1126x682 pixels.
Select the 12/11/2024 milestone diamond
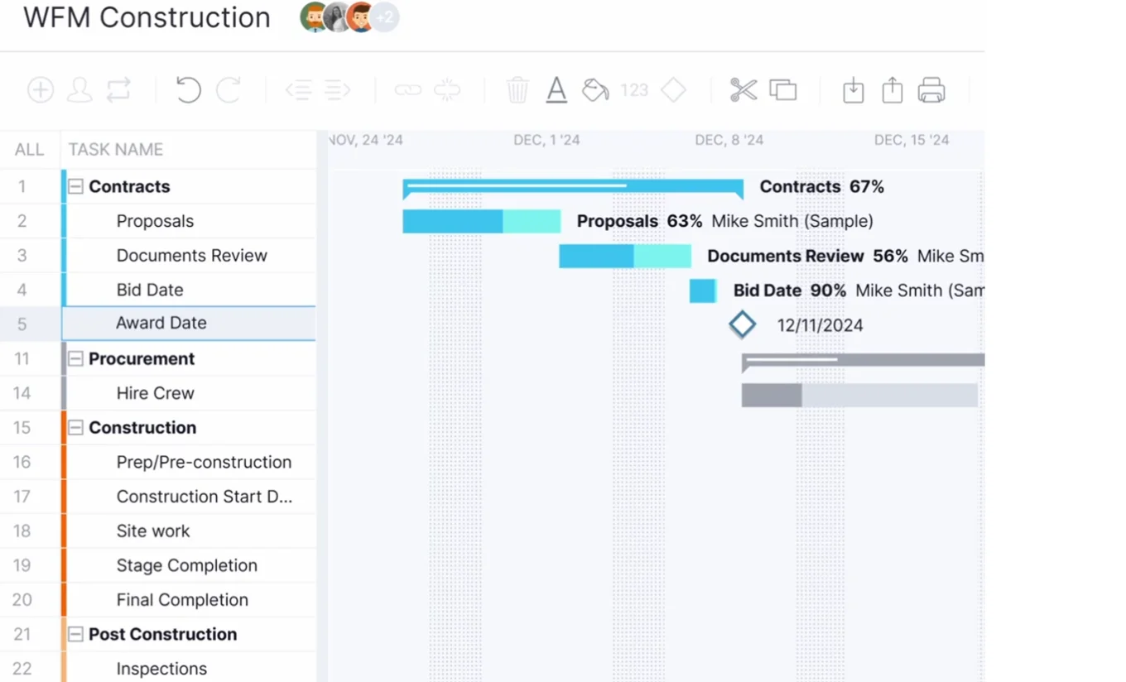coord(743,324)
